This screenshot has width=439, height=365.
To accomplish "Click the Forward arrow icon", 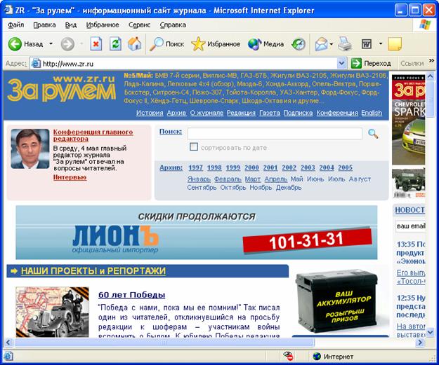I will (x=67, y=44).
